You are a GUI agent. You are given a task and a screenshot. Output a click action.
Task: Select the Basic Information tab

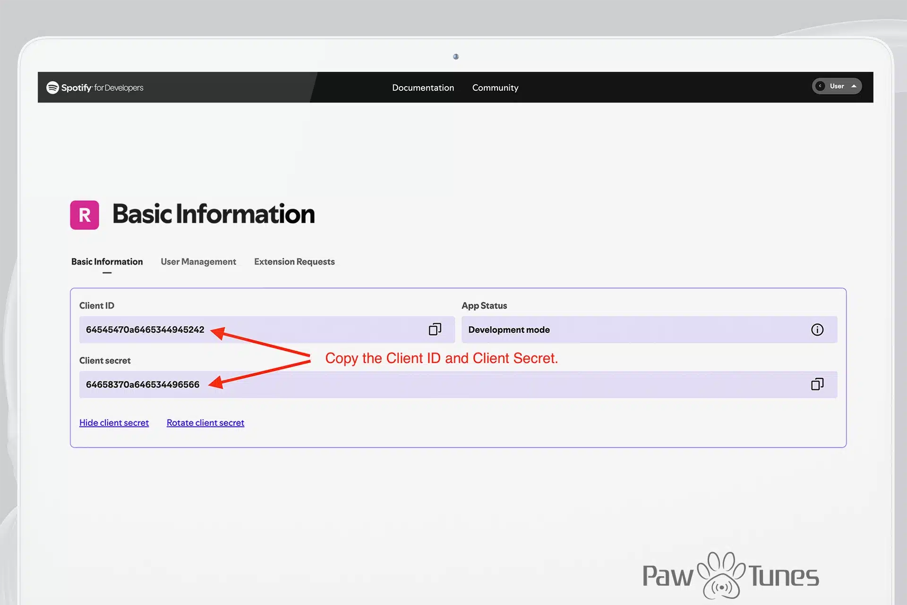107,261
